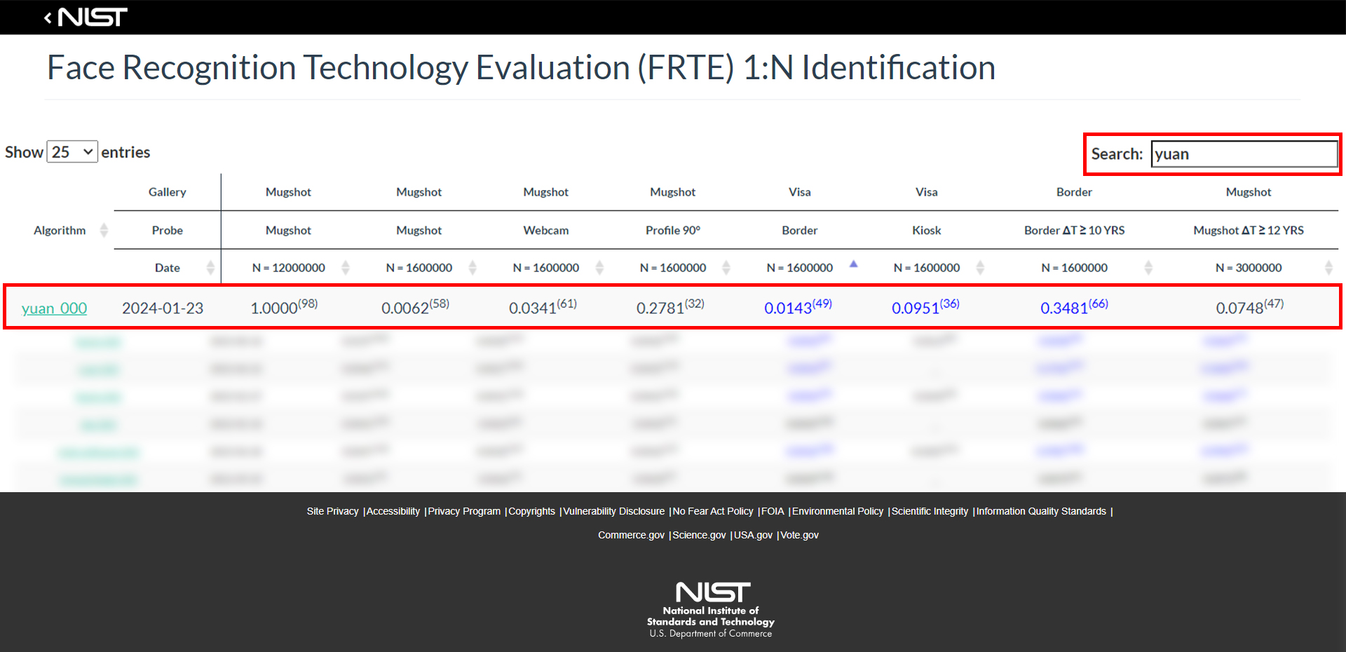1346x652 pixels.
Task: Open the Vote.gov footer link
Action: (x=799, y=535)
